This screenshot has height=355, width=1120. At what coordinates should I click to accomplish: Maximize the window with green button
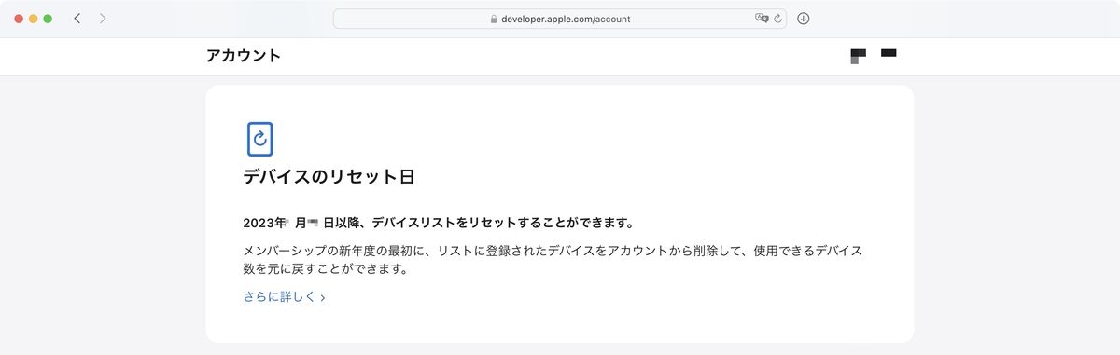[x=49, y=19]
